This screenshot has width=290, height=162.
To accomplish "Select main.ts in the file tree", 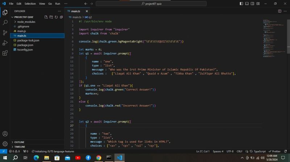I will click(x=37, y=36).
